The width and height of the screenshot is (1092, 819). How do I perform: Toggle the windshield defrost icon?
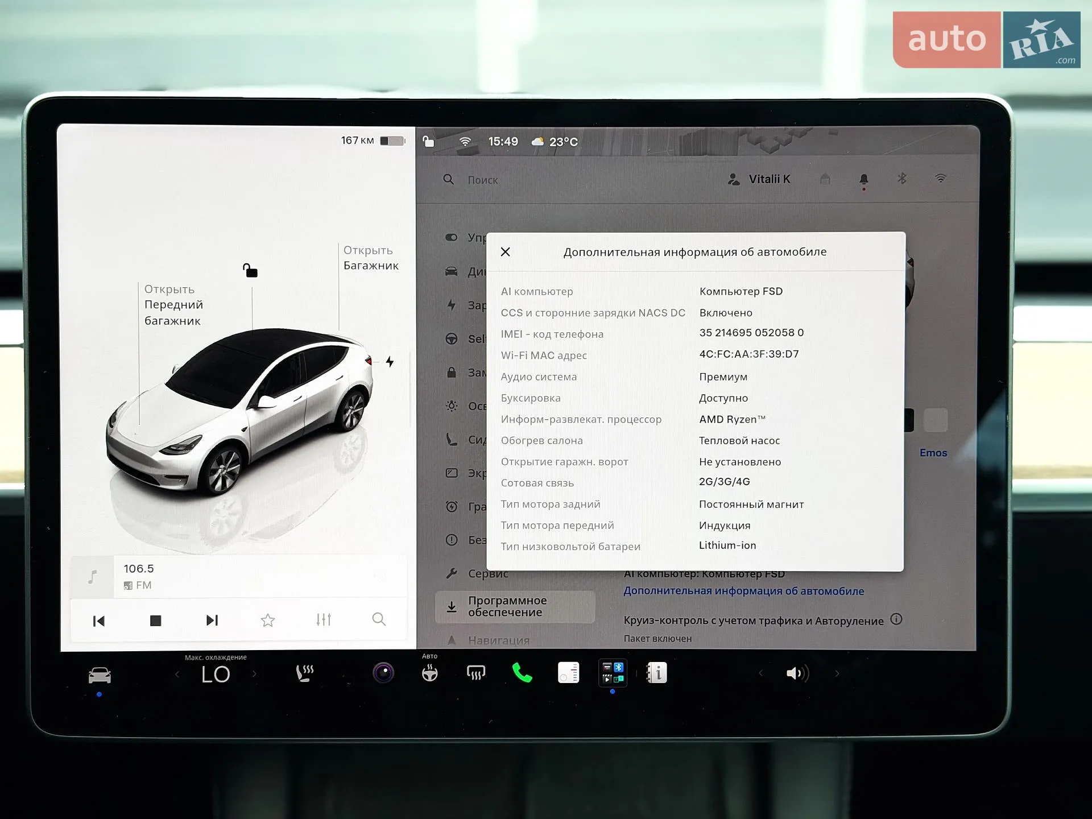(x=476, y=673)
